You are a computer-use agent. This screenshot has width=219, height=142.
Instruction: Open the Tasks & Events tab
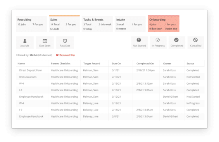(97, 24)
